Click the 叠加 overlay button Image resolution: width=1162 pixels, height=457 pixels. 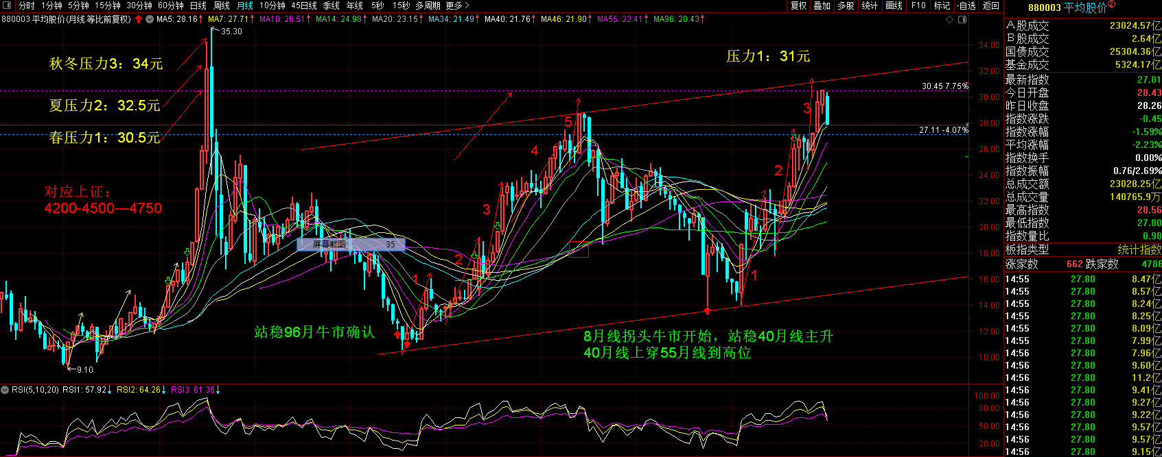click(x=822, y=5)
